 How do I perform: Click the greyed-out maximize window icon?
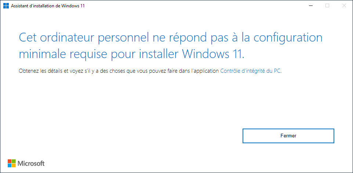pos(327,6)
